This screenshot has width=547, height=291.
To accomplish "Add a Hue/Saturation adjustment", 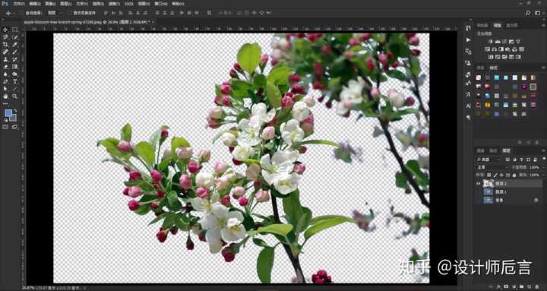I will tap(488, 49).
